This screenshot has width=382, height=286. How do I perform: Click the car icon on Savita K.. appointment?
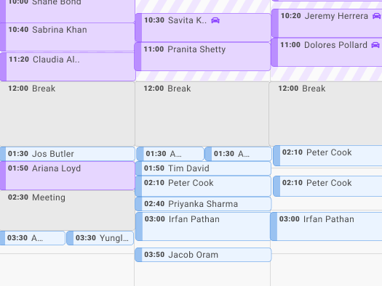pyautogui.click(x=215, y=20)
